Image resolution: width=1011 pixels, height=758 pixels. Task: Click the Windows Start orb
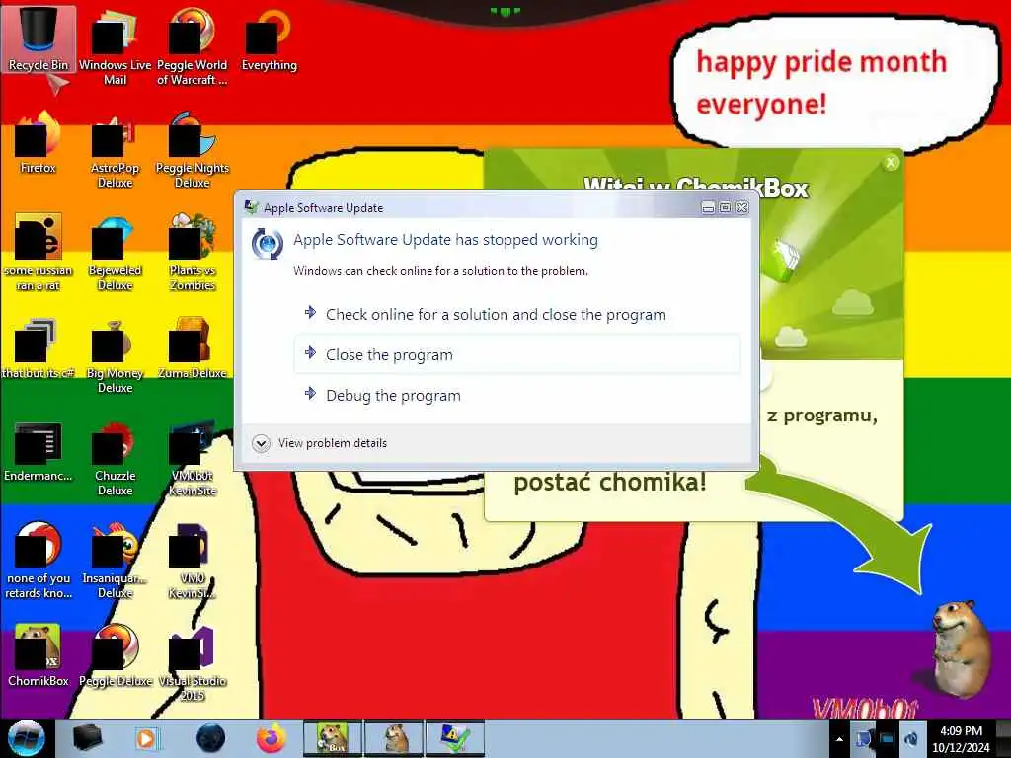(x=26, y=738)
